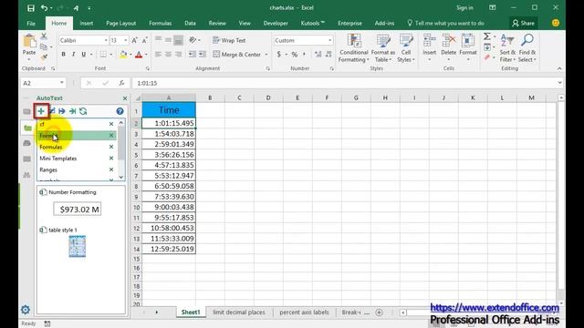Open the 'percent axis labels' sheet tab
This screenshot has height=328, width=584.
[x=304, y=313]
